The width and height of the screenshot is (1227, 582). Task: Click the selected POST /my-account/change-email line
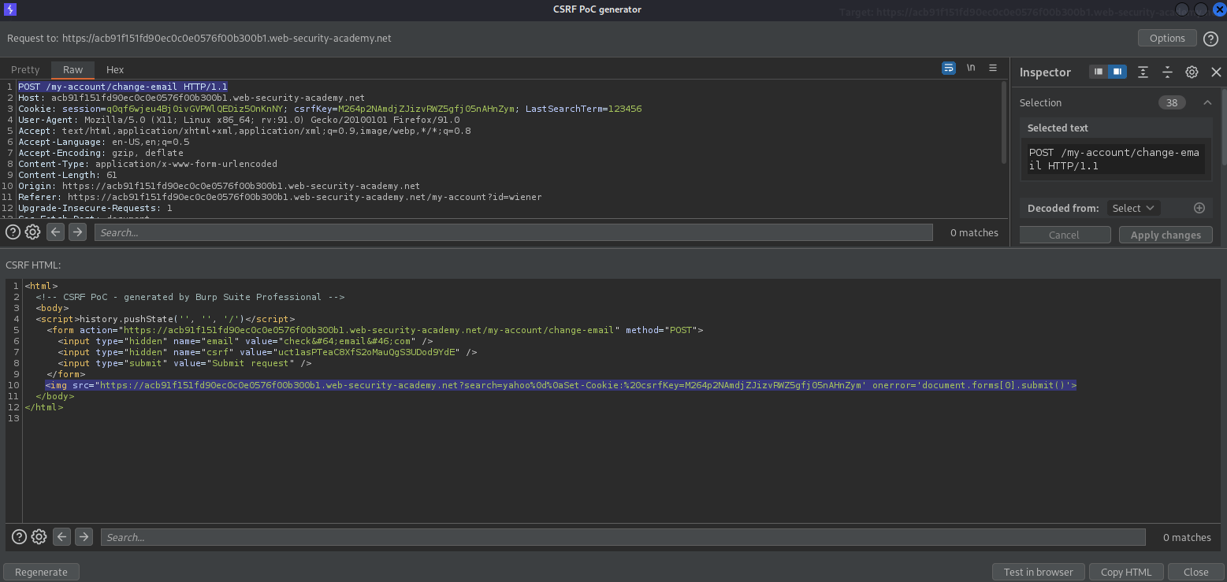pos(123,87)
